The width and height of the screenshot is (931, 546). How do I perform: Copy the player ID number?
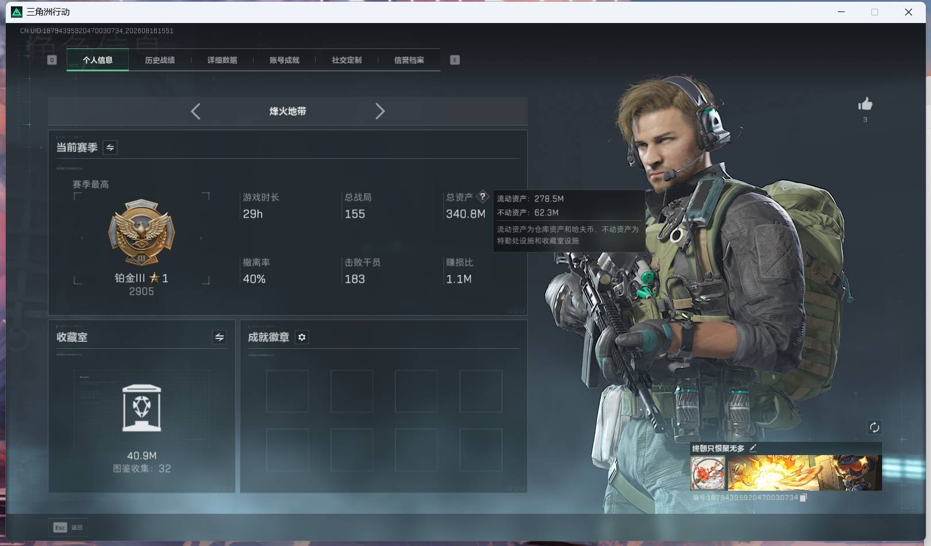pos(803,498)
